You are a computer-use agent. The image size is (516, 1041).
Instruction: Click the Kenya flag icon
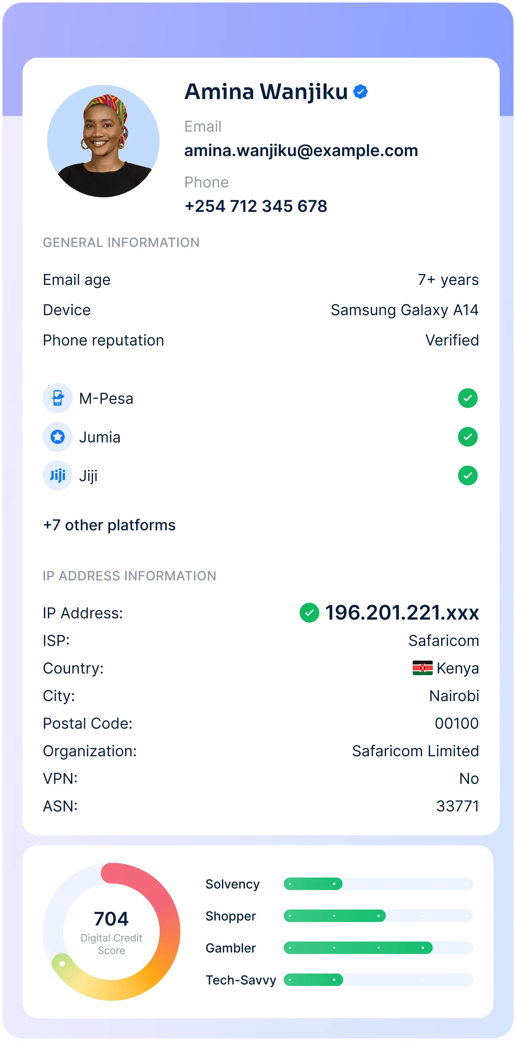(422, 668)
